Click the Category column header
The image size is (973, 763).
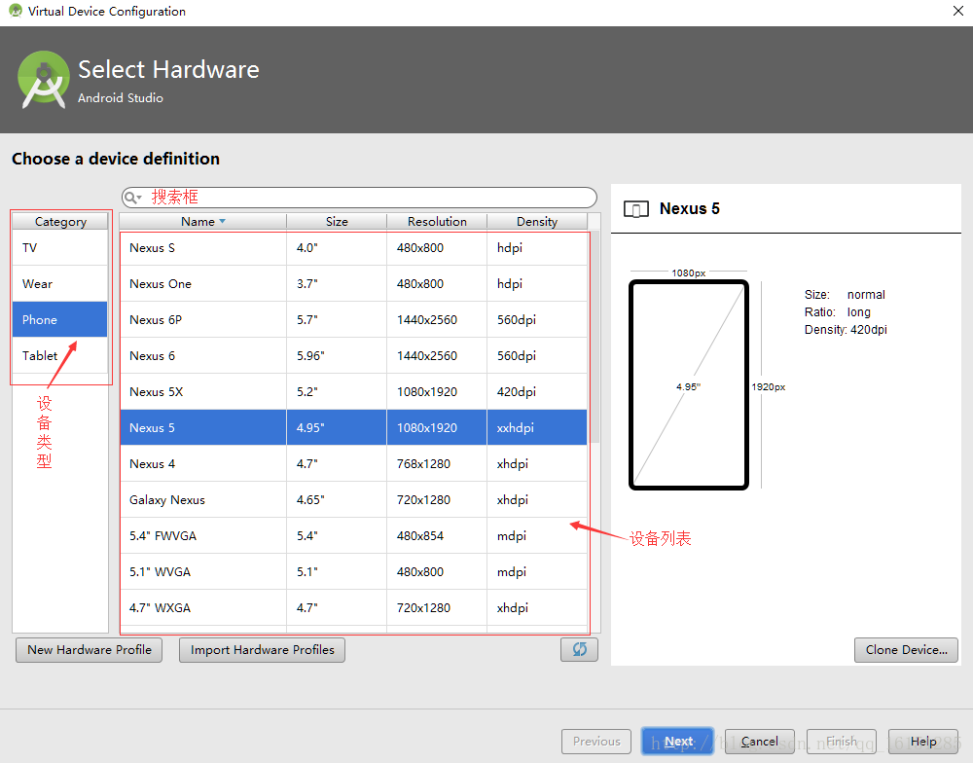point(60,222)
